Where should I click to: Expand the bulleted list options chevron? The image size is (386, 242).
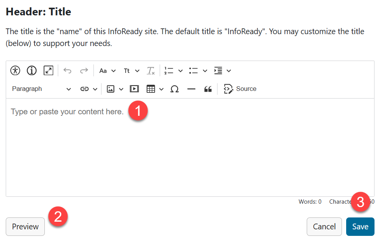(204, 70)
